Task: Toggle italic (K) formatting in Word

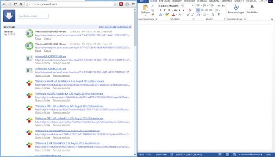Action: tap(165, 10)
